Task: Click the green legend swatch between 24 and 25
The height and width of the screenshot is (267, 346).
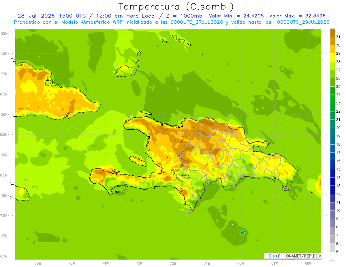Action: click(x=333, y=90)
